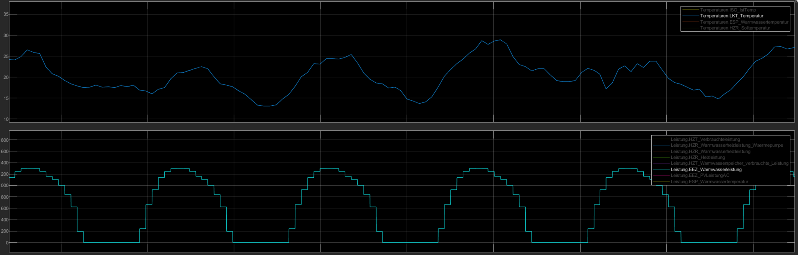Image resolution: width=798 pixels, height=255 pixels.
Task: Click the blue line sample beside LKT_Temperatur
Action: coord(691,16)
